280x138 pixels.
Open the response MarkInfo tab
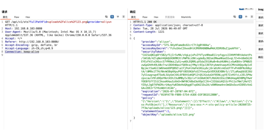click(x=186, y=17)
